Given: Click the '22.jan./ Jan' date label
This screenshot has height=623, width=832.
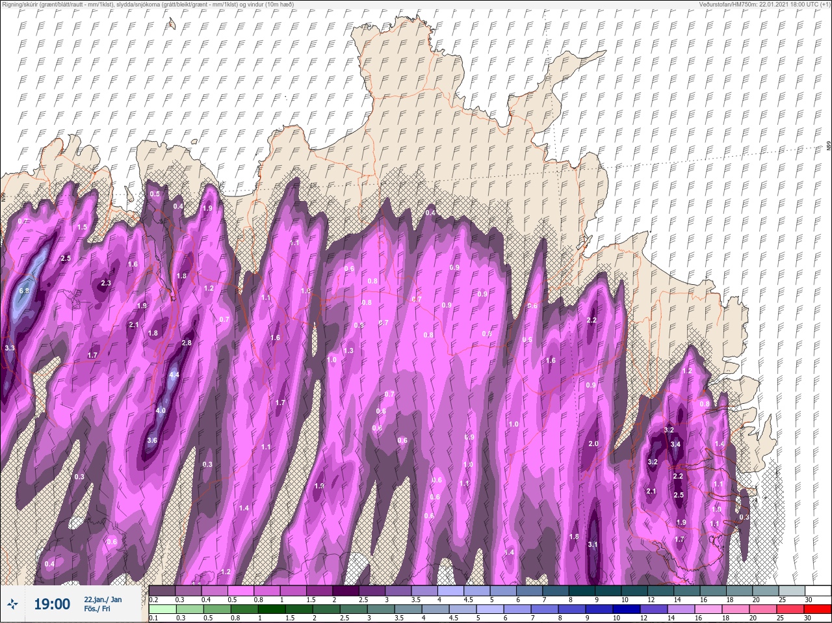Looking at the screenshot, I should (x=103, y=599).
